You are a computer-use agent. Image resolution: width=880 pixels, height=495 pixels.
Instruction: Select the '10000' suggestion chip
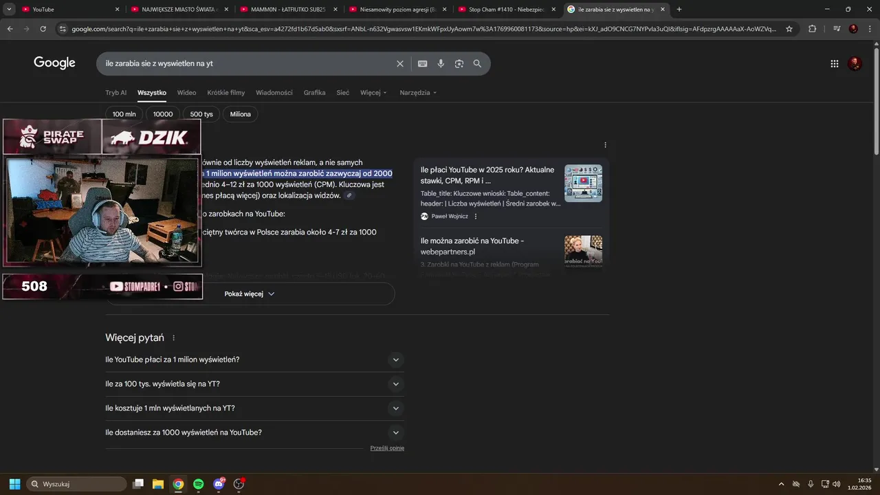tap(163, 114)
